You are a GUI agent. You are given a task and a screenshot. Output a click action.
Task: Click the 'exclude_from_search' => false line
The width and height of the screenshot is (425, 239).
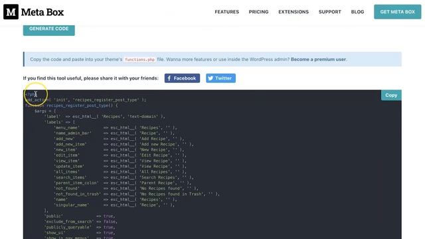click(x=80, y=222)
